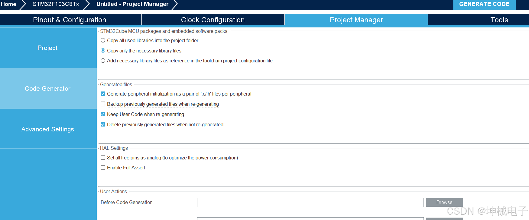
Task: Click the User Actions group title
Action: (113, 191)
